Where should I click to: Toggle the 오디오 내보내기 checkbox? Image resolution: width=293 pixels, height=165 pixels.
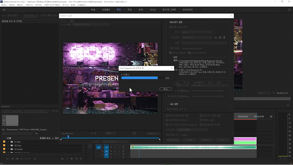coord(189,53)
